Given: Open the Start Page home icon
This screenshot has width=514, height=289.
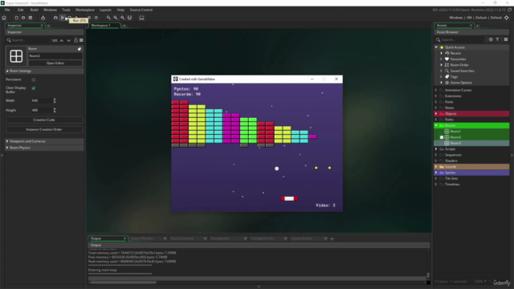Looking at the screenshot, I should click(x=4, y=18).
